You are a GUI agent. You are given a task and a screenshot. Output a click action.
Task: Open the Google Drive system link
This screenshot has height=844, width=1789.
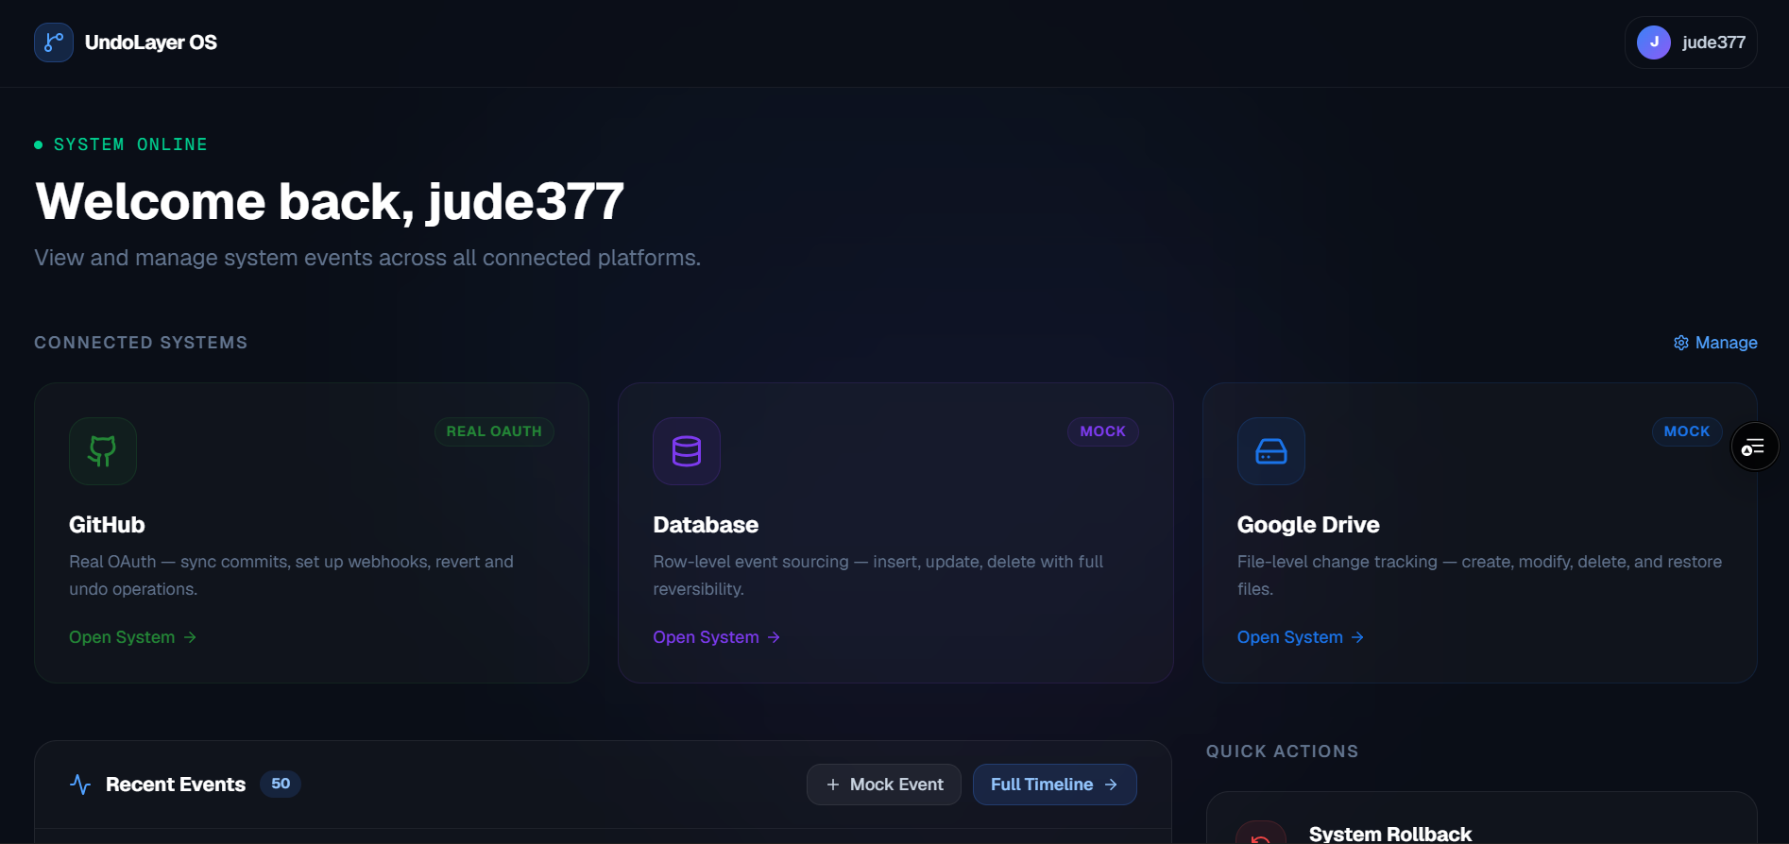(x=1300, y=637)
